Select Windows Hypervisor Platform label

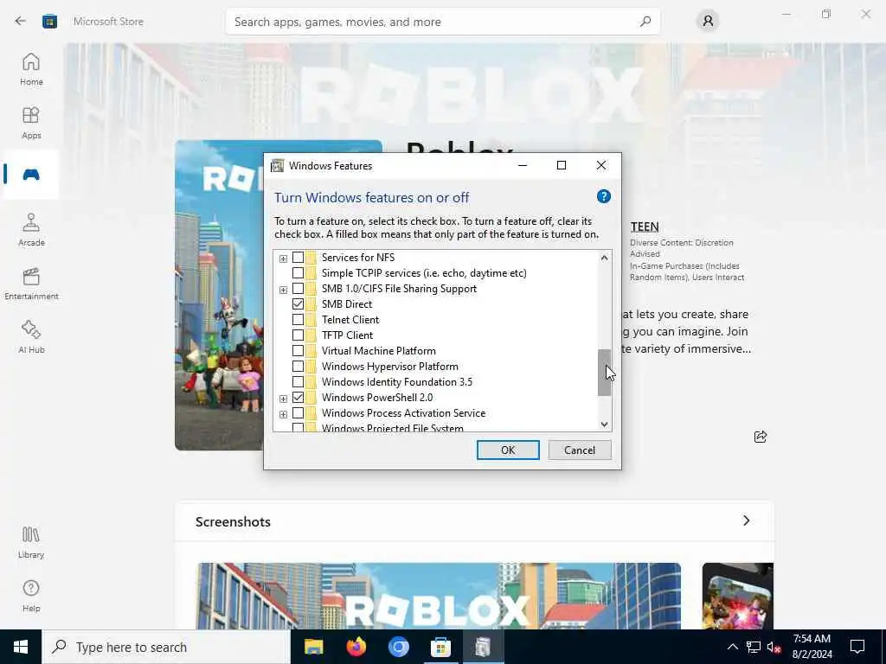[x=390, y=367]
